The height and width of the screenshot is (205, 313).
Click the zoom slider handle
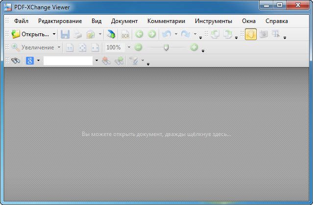pos(167,48)
